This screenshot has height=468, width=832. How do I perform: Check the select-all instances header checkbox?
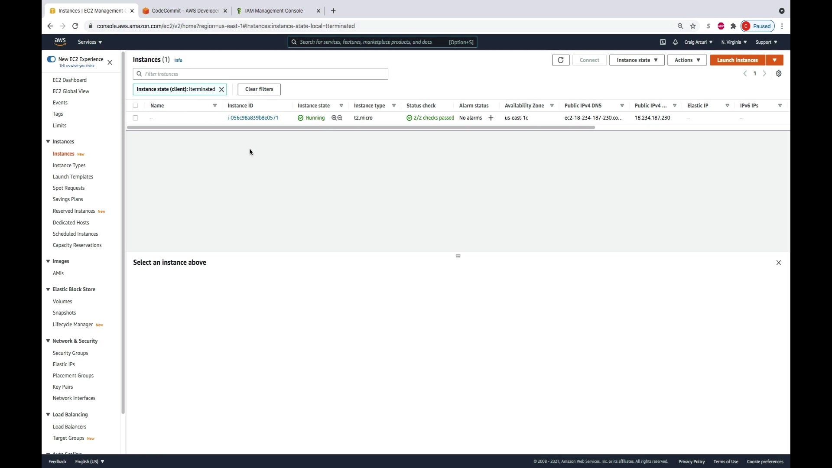pos(136,105)
